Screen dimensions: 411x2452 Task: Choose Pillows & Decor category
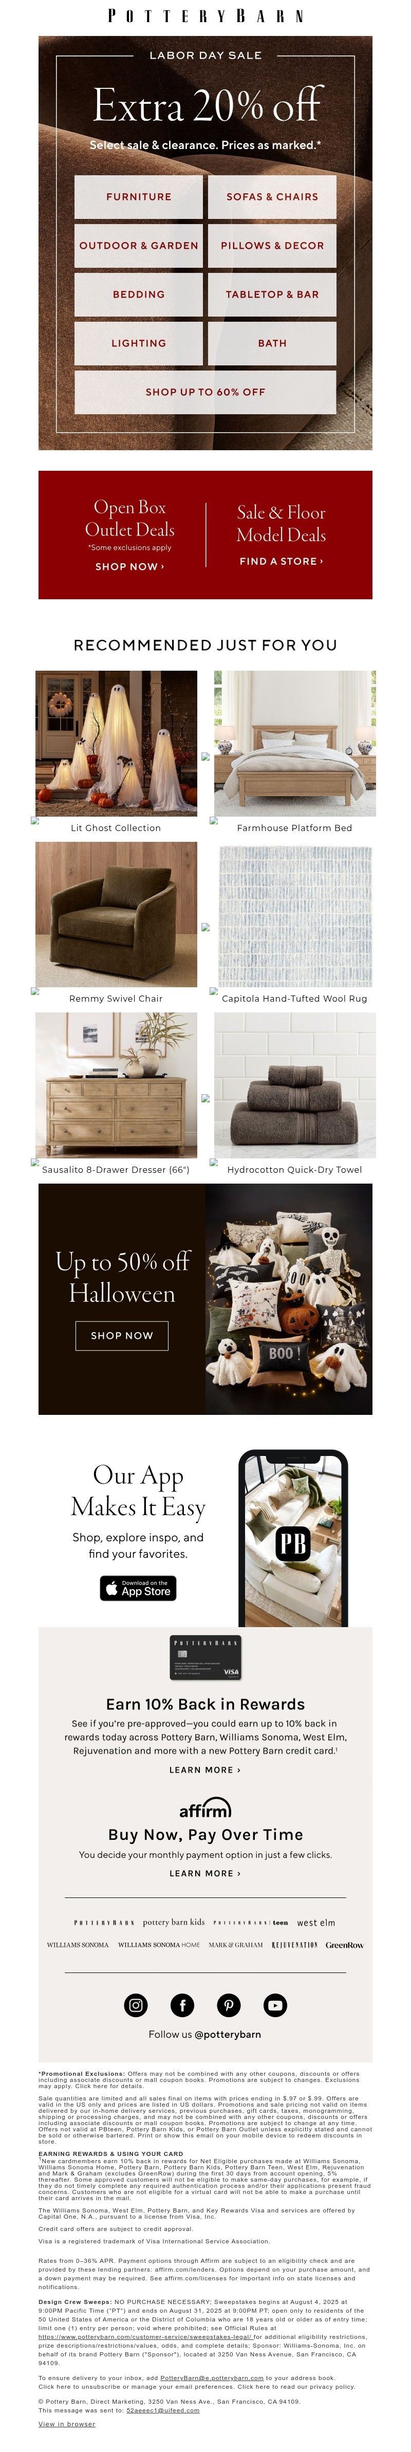[272, 246]
